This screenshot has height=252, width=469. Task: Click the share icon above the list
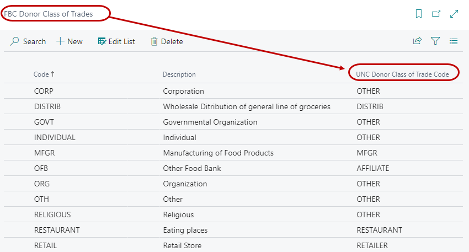pos(417,41)
